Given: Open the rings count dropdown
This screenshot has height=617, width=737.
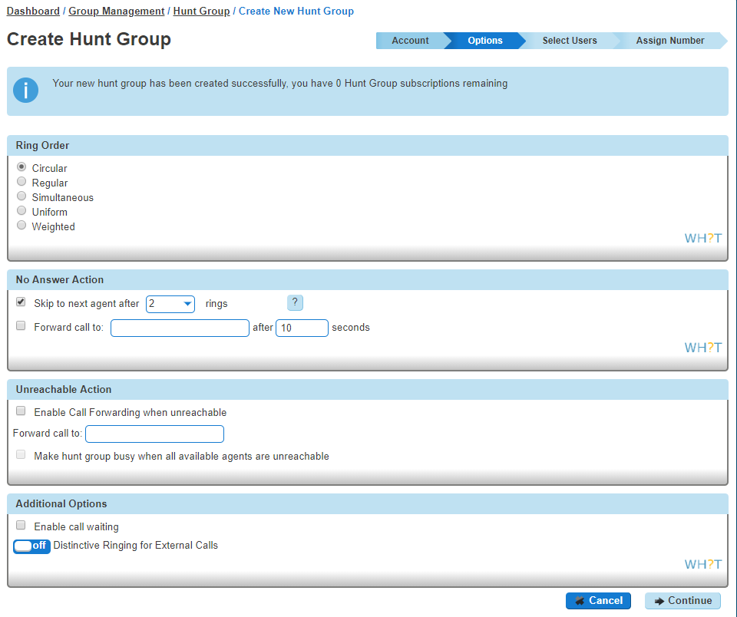Looking at the screenshot, I should 170,304.
